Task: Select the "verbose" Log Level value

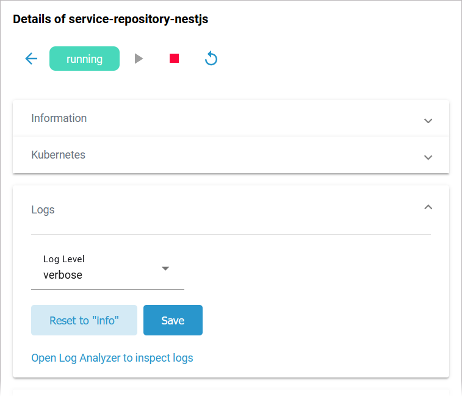Action: coord(63,275)
